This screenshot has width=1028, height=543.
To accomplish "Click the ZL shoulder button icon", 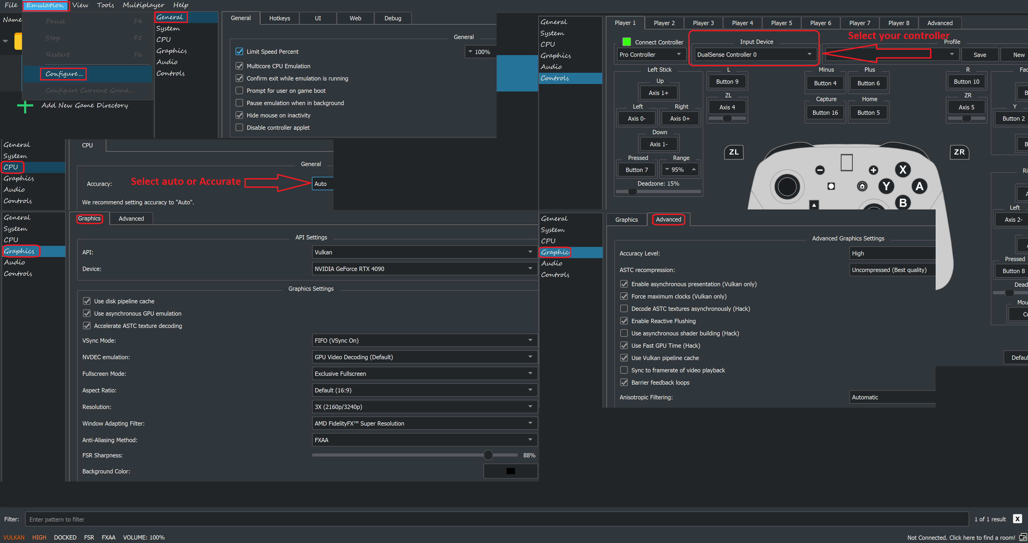I will click(734, 152).
